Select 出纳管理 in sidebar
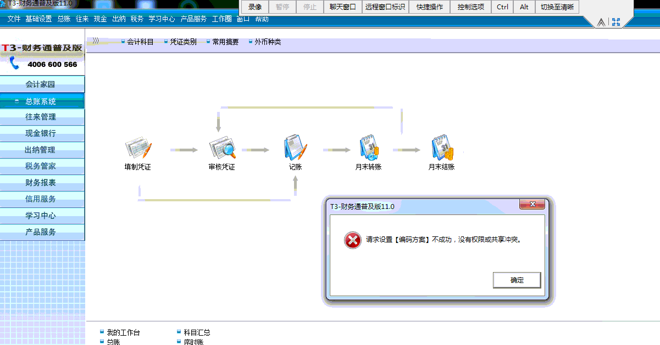 (42, 150)
